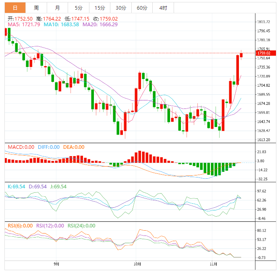Click the 21.83 MACD axis label
Screen dimensions: 278x271
(262, 152)
